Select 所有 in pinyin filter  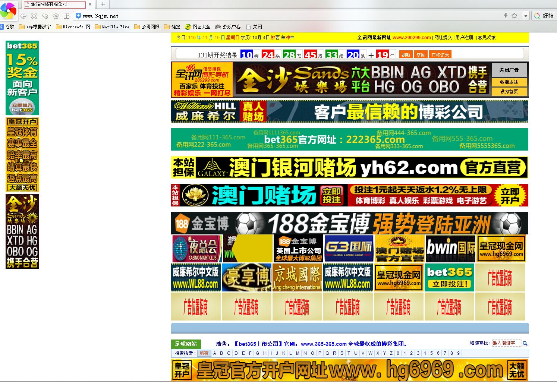[x=204, y=353]
